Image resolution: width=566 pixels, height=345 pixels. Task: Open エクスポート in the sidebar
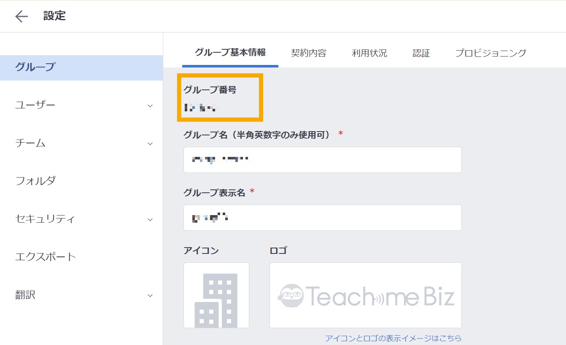coord(46,257)
